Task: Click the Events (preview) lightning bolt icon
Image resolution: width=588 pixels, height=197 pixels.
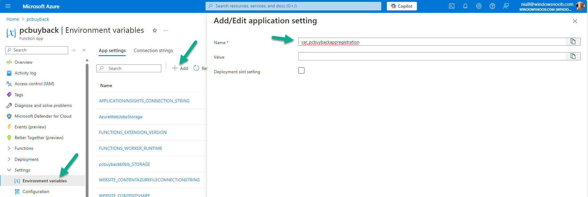Action: pos(9,127)
